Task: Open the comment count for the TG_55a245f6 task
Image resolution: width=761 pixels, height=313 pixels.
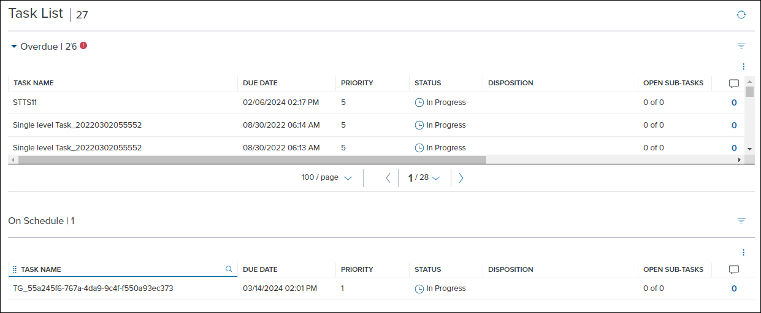Action: 734,288
